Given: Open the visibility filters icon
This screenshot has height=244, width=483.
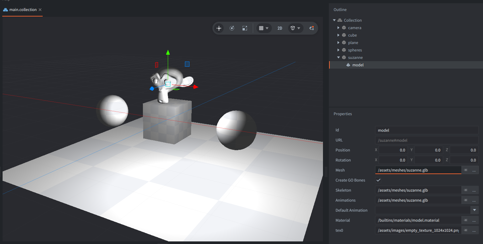Looking at the screenshot, I should (x=312, y=28).
